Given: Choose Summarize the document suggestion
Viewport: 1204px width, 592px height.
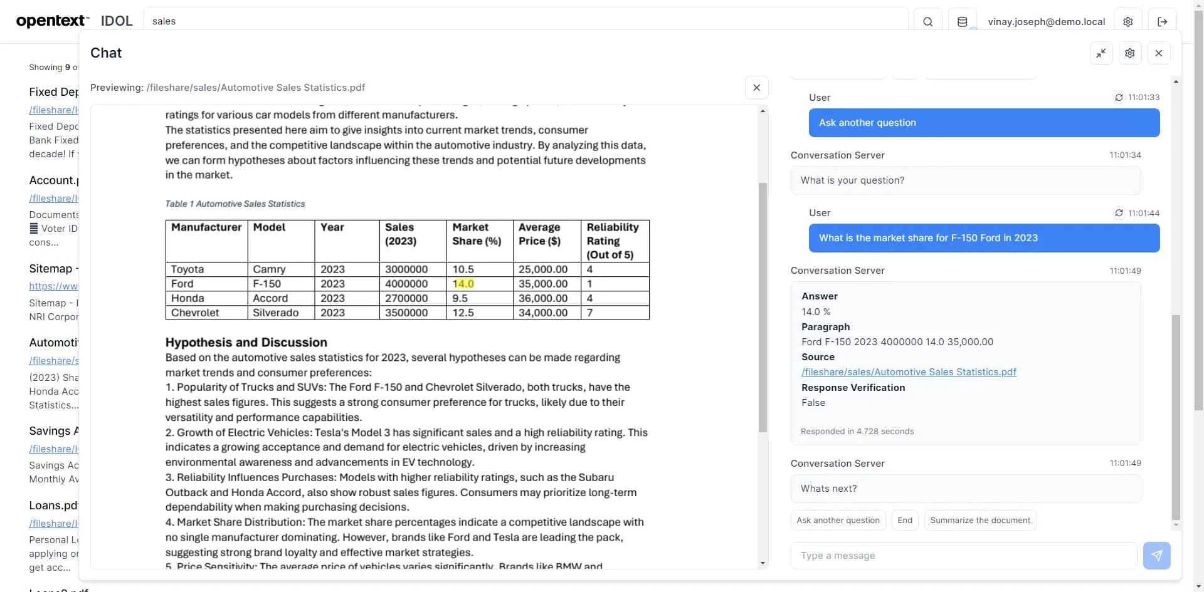Looking at the screenshot, I should [x=980, y=521].
